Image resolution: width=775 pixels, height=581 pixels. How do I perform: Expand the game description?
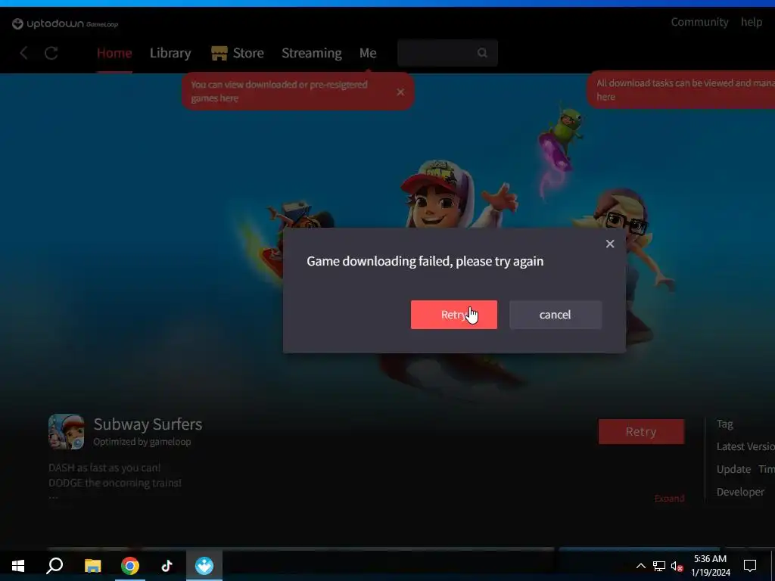click(x=669, y=498)
